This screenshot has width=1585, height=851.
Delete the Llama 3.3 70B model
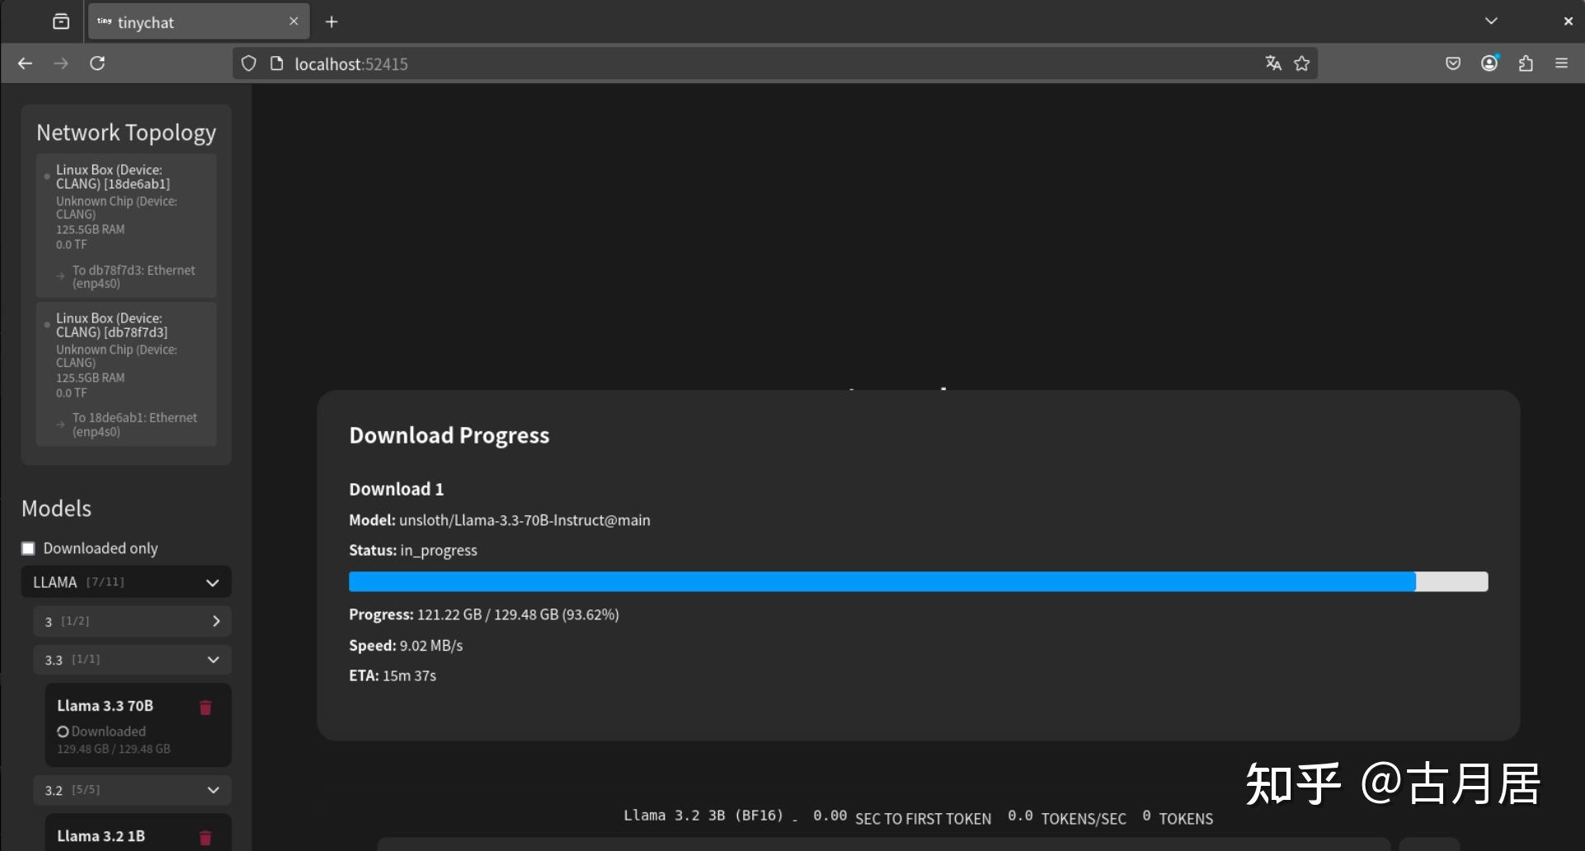click(x=205, y=708)
